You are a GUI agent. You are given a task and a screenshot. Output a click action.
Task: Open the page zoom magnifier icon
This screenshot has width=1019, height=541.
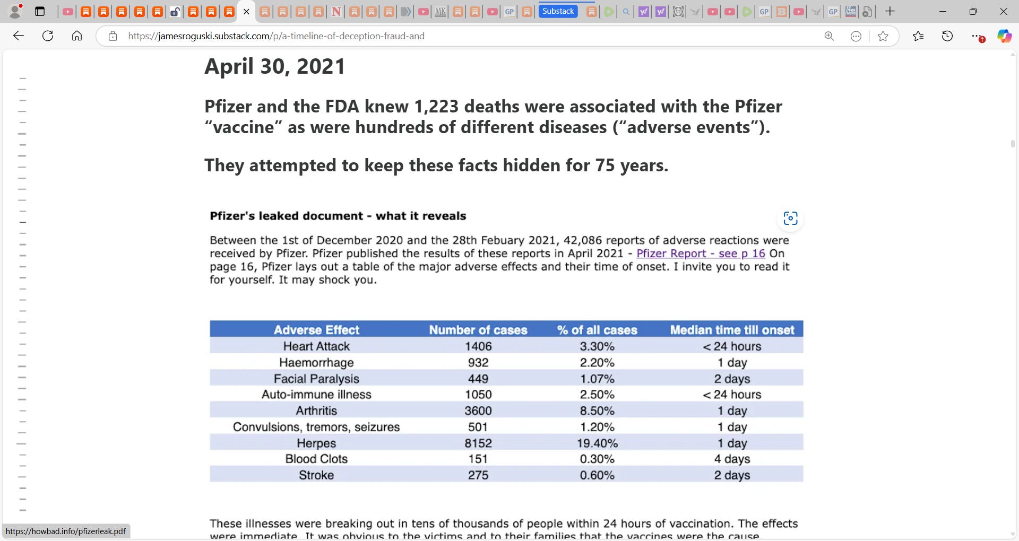coord(829,36)
